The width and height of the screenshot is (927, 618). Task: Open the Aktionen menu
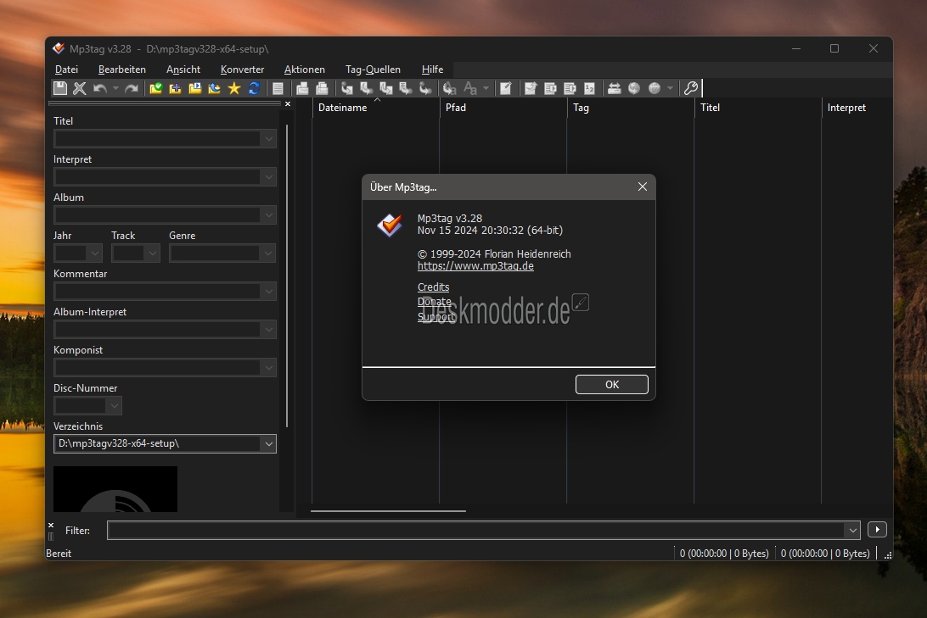305,69
